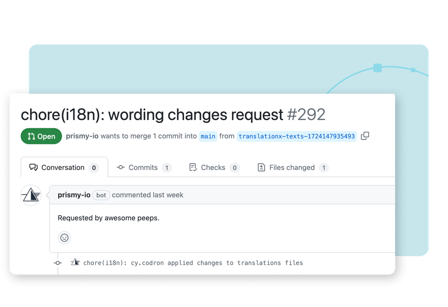Click the large square node on the curve
Screen dimensions: 448x307
[377, 68]
